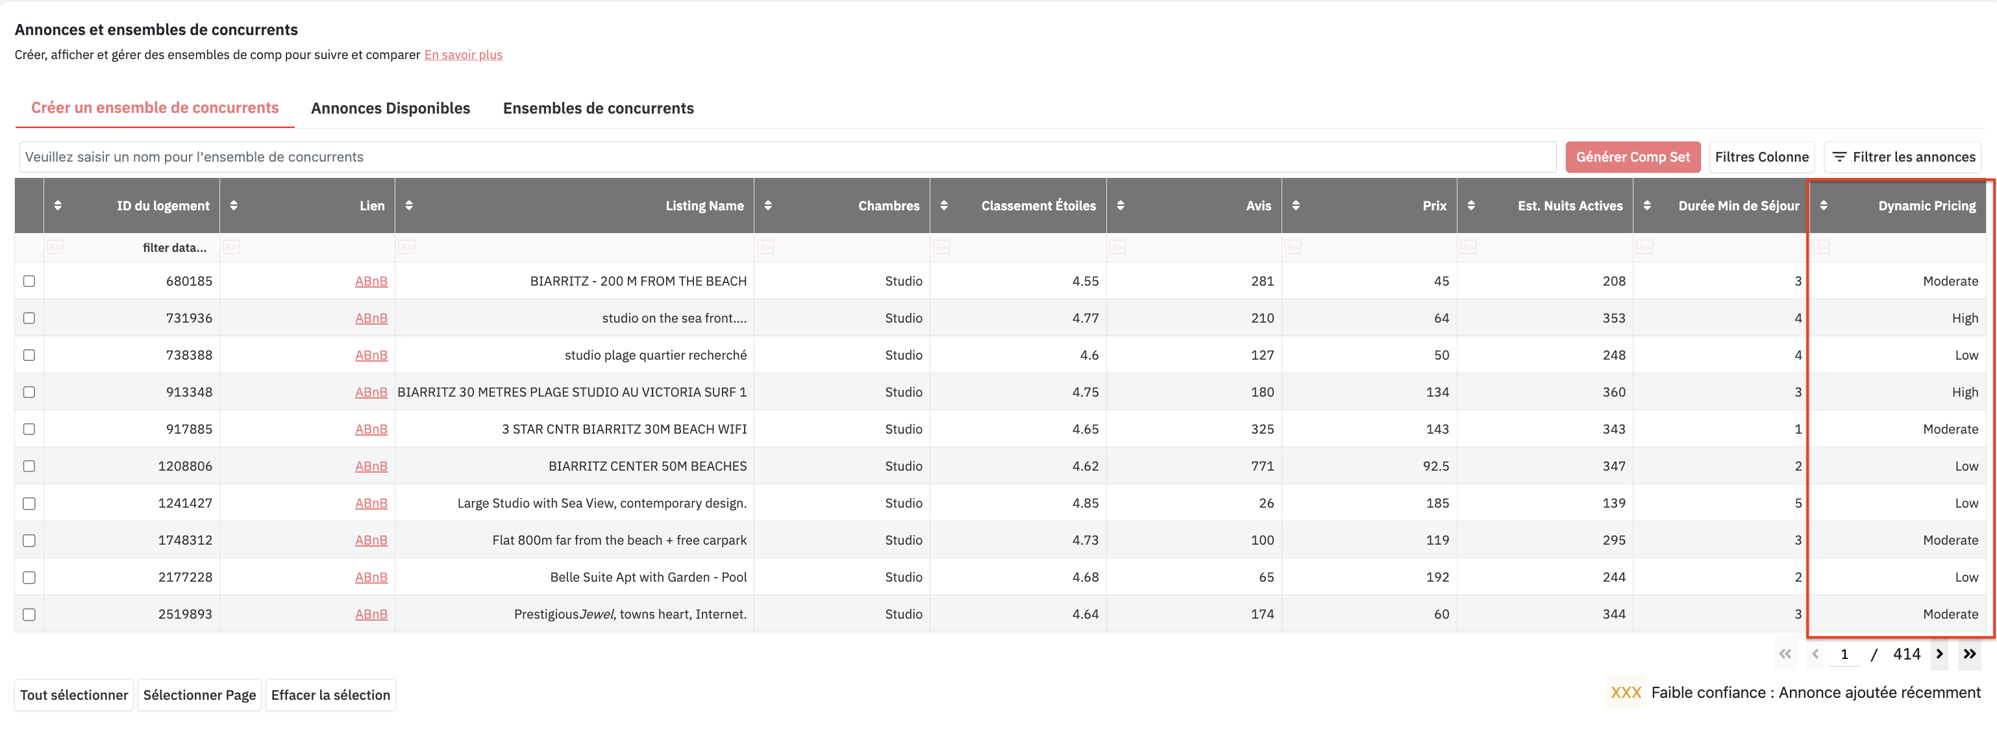Image resolution: width=1997 pixels, height=731 pixels.
Task: Select listing name BIARRITZ CENTER 50M BEACHES
Action: coord(647,467)
